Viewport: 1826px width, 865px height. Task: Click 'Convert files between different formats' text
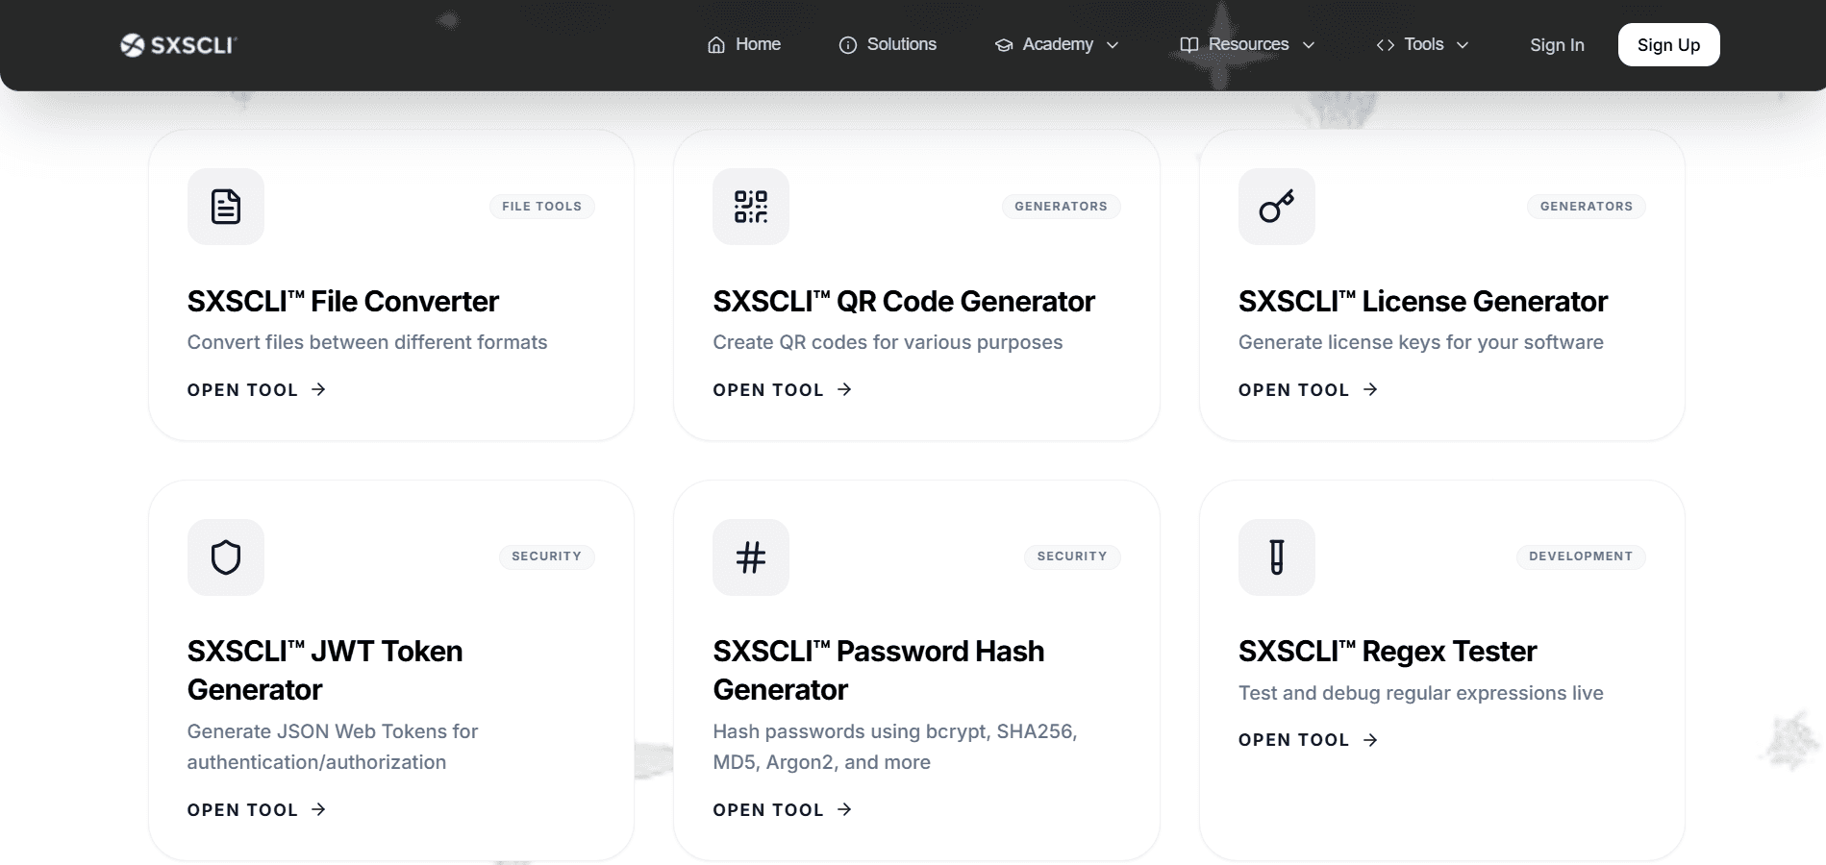point(367,342)
